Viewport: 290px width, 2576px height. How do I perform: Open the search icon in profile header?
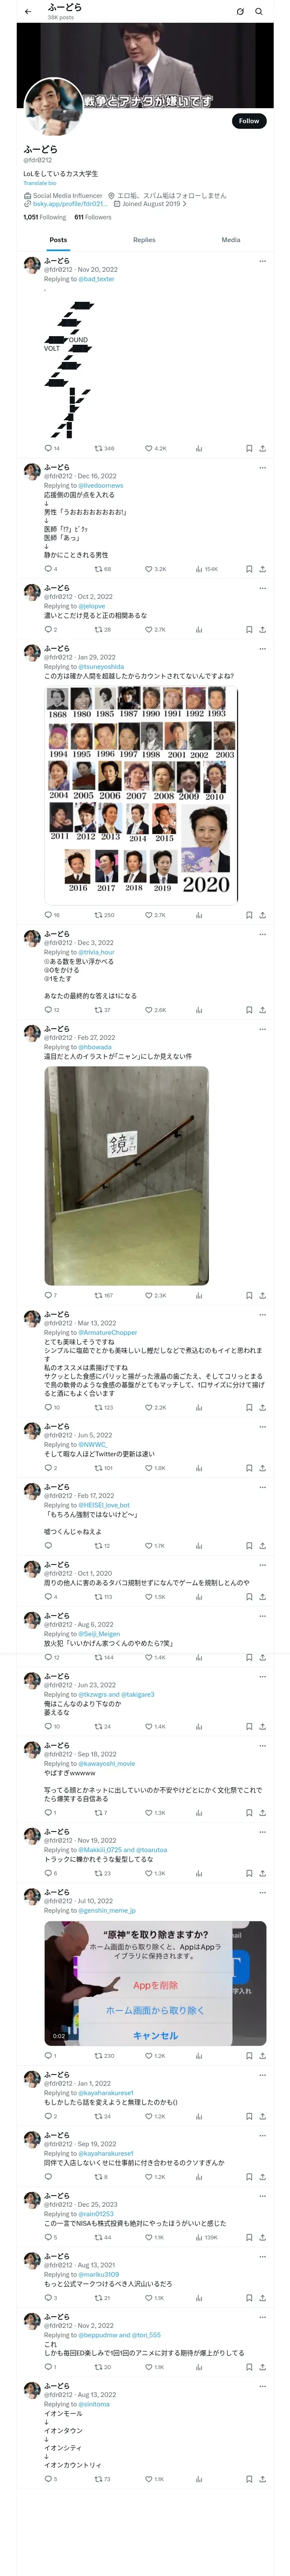[x=258, y=12]
